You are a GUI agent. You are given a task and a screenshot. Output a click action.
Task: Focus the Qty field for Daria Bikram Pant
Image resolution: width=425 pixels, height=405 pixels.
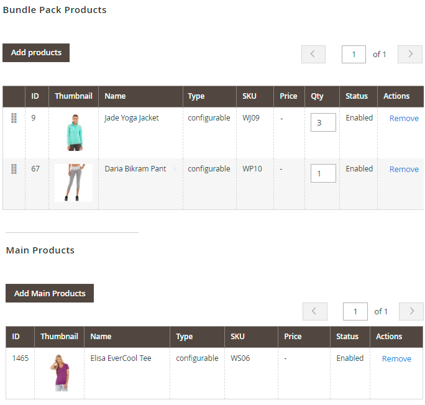click(323, 173)
